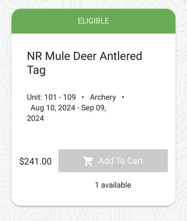187x221 pixels.
Task: Click the bullet separator after Archery
Action: pyautogui.click(x=123, y=97)
